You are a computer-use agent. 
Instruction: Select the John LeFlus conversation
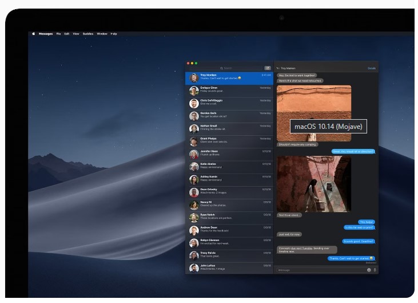229,268
